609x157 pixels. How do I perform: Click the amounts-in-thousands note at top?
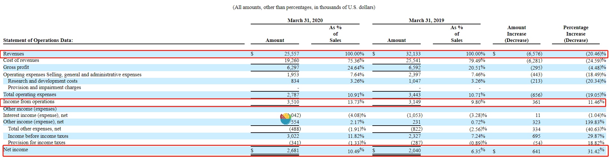coord(304,7)
